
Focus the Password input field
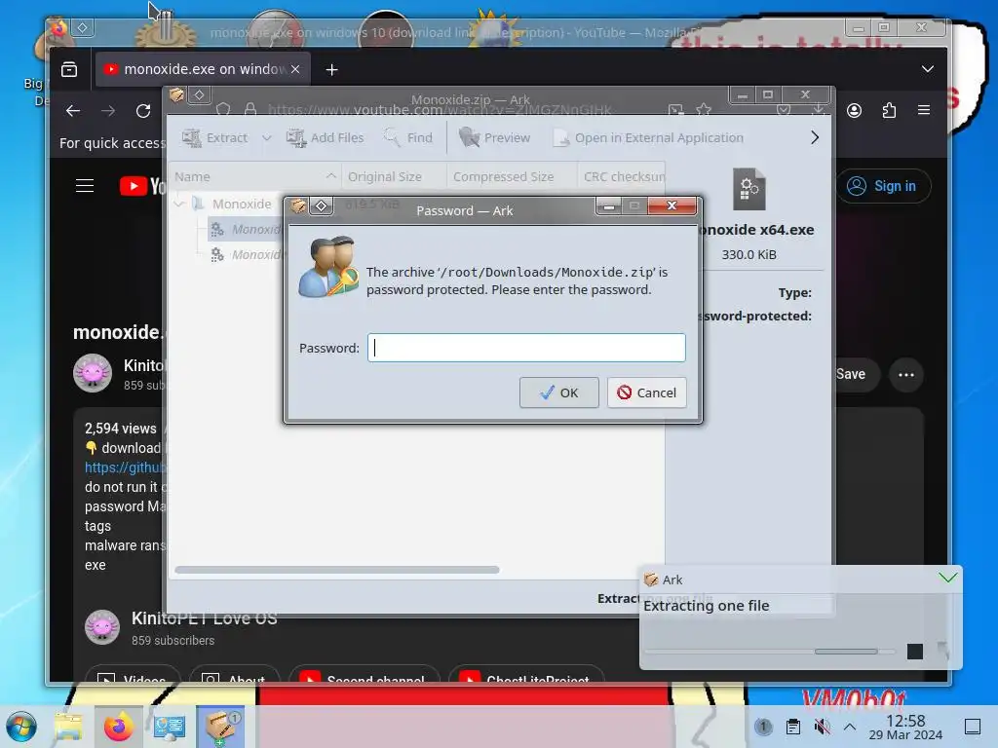pyautogui.click(x=526, y=348)
